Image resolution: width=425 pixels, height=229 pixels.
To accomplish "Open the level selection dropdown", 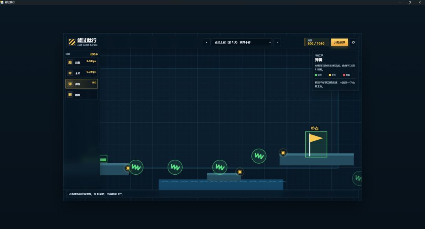I will point(242,42).
